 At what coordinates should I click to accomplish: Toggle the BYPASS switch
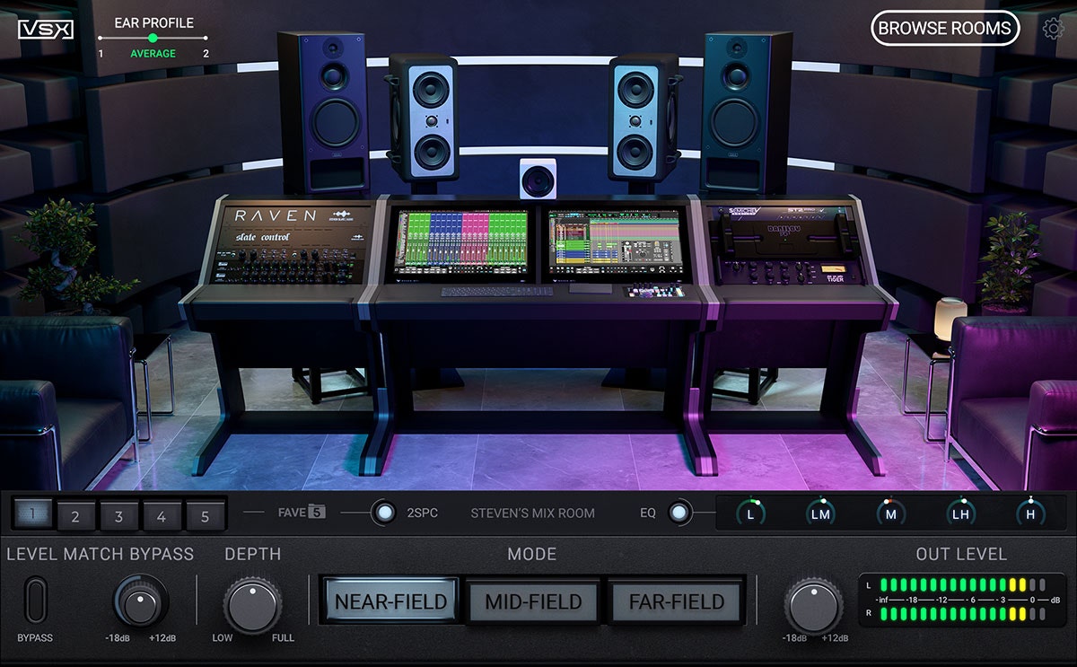36,600
